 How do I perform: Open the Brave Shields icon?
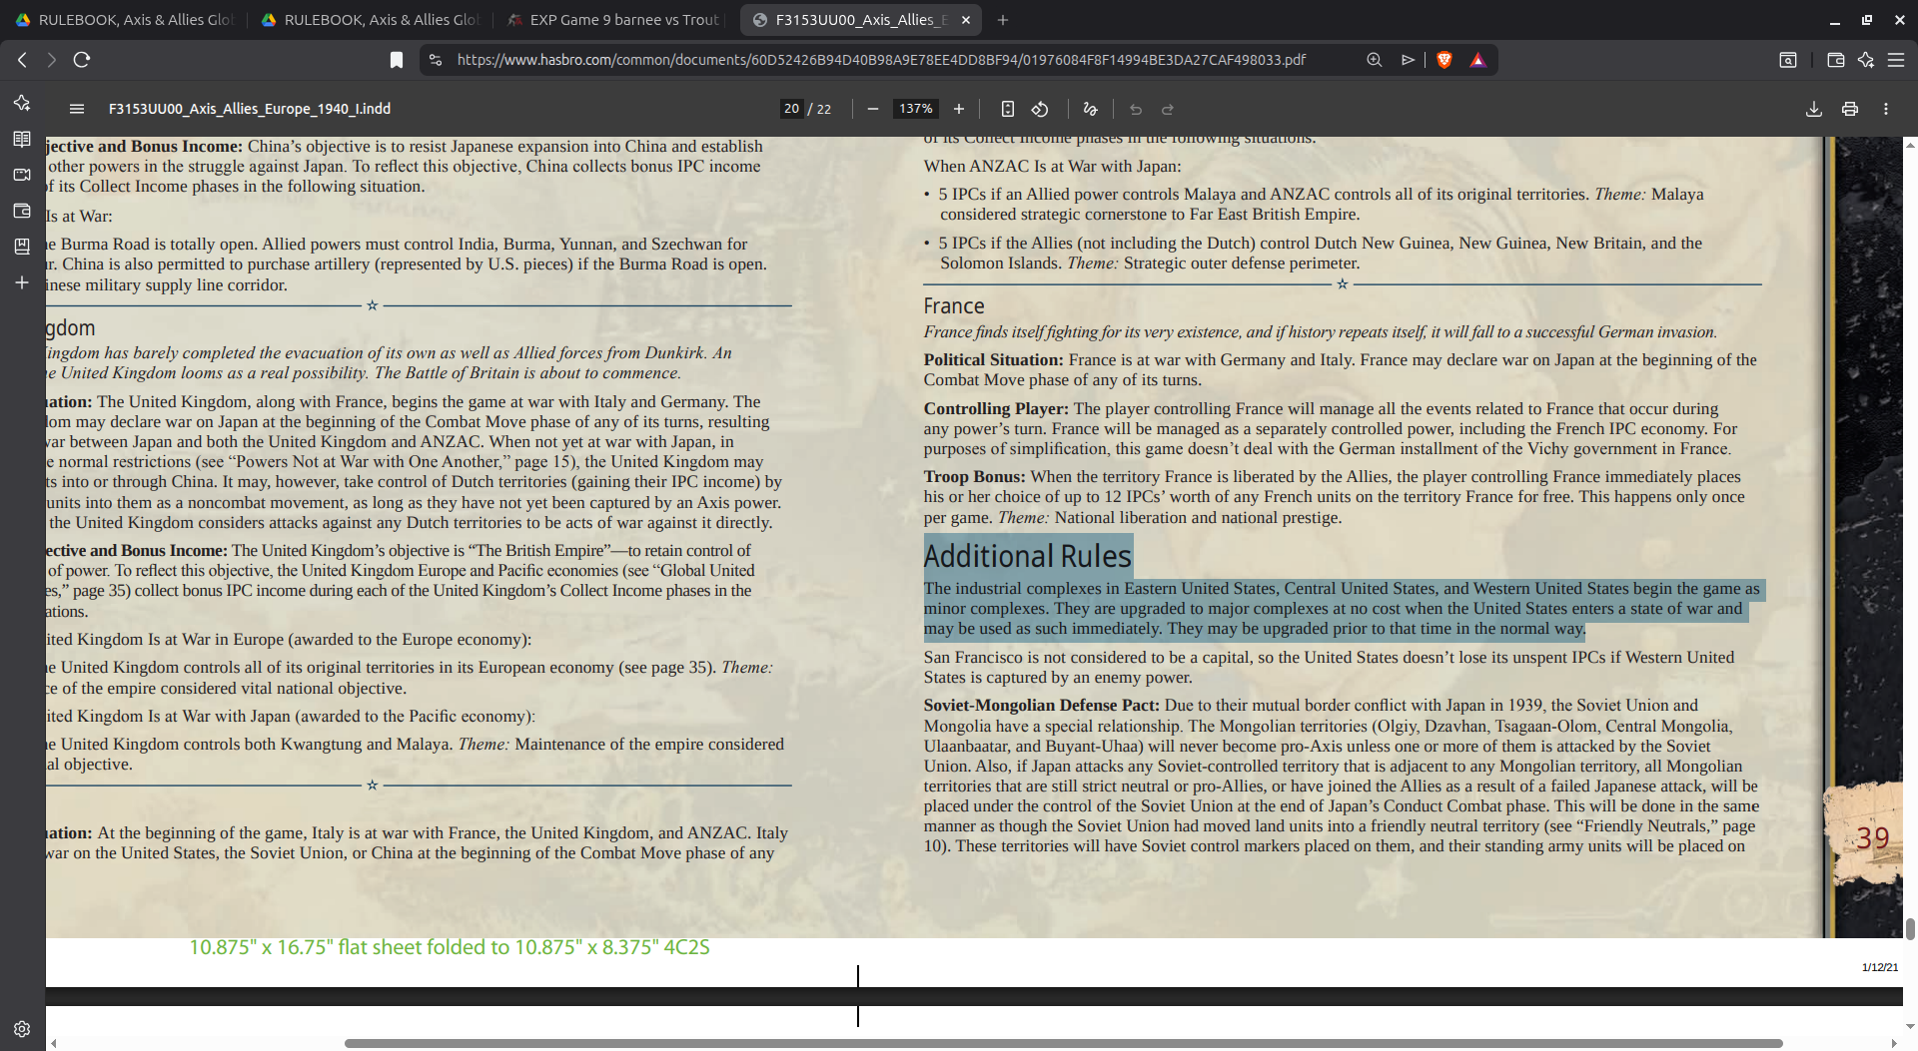(1445, 60)
